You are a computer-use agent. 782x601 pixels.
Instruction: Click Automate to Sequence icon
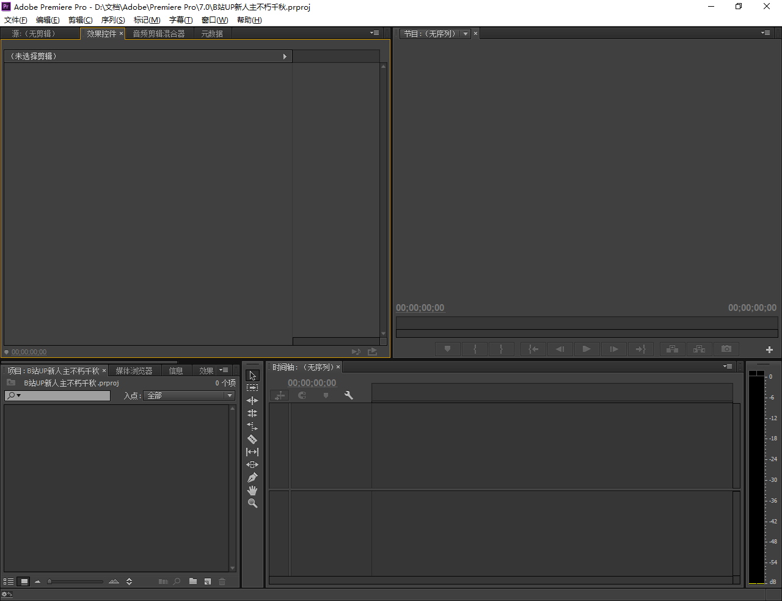coord(163,581)
